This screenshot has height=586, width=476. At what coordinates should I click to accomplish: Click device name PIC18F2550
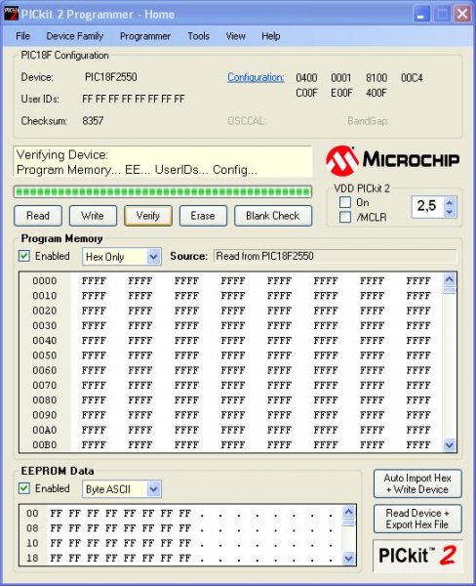click(x=111, y=77)
